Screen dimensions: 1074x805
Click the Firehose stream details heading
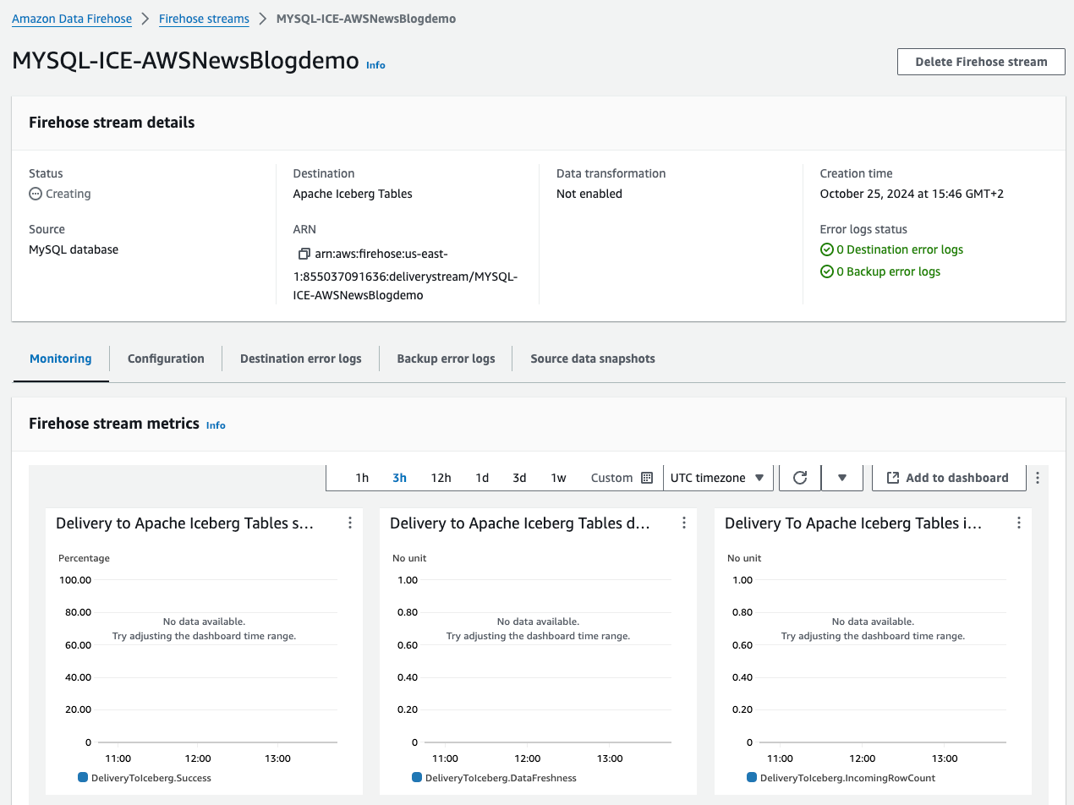(x=112, y=123)
